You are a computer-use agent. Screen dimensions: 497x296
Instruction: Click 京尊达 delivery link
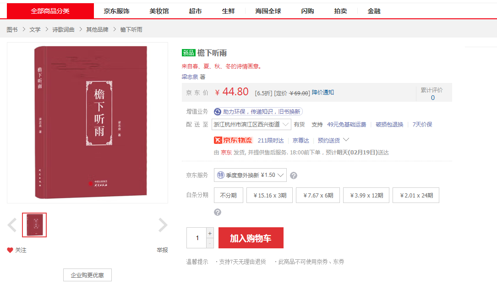(300, 140)
